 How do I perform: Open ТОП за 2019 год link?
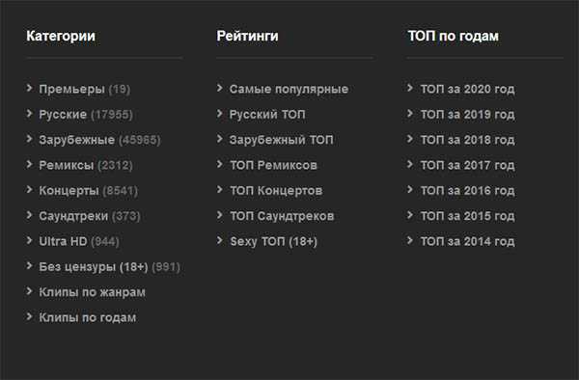[467, 115]
